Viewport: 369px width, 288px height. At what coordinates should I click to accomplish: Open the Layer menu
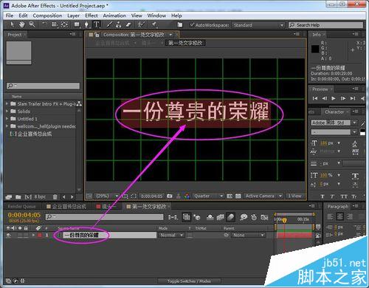tap(74, 16)
